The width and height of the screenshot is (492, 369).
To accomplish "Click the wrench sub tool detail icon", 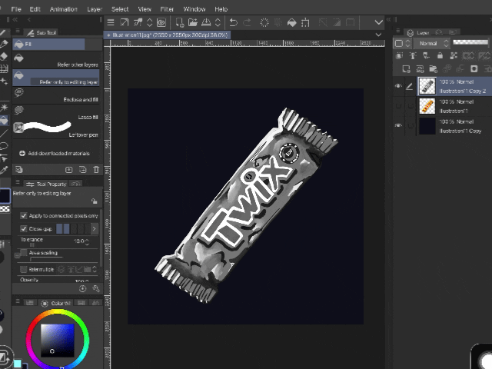I will [96, 289].
